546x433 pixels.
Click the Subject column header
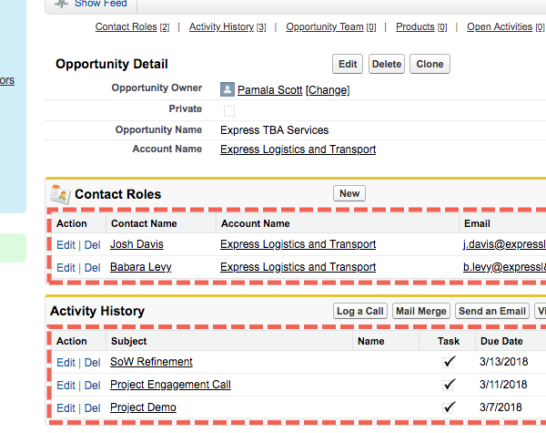tap(129, 341)
